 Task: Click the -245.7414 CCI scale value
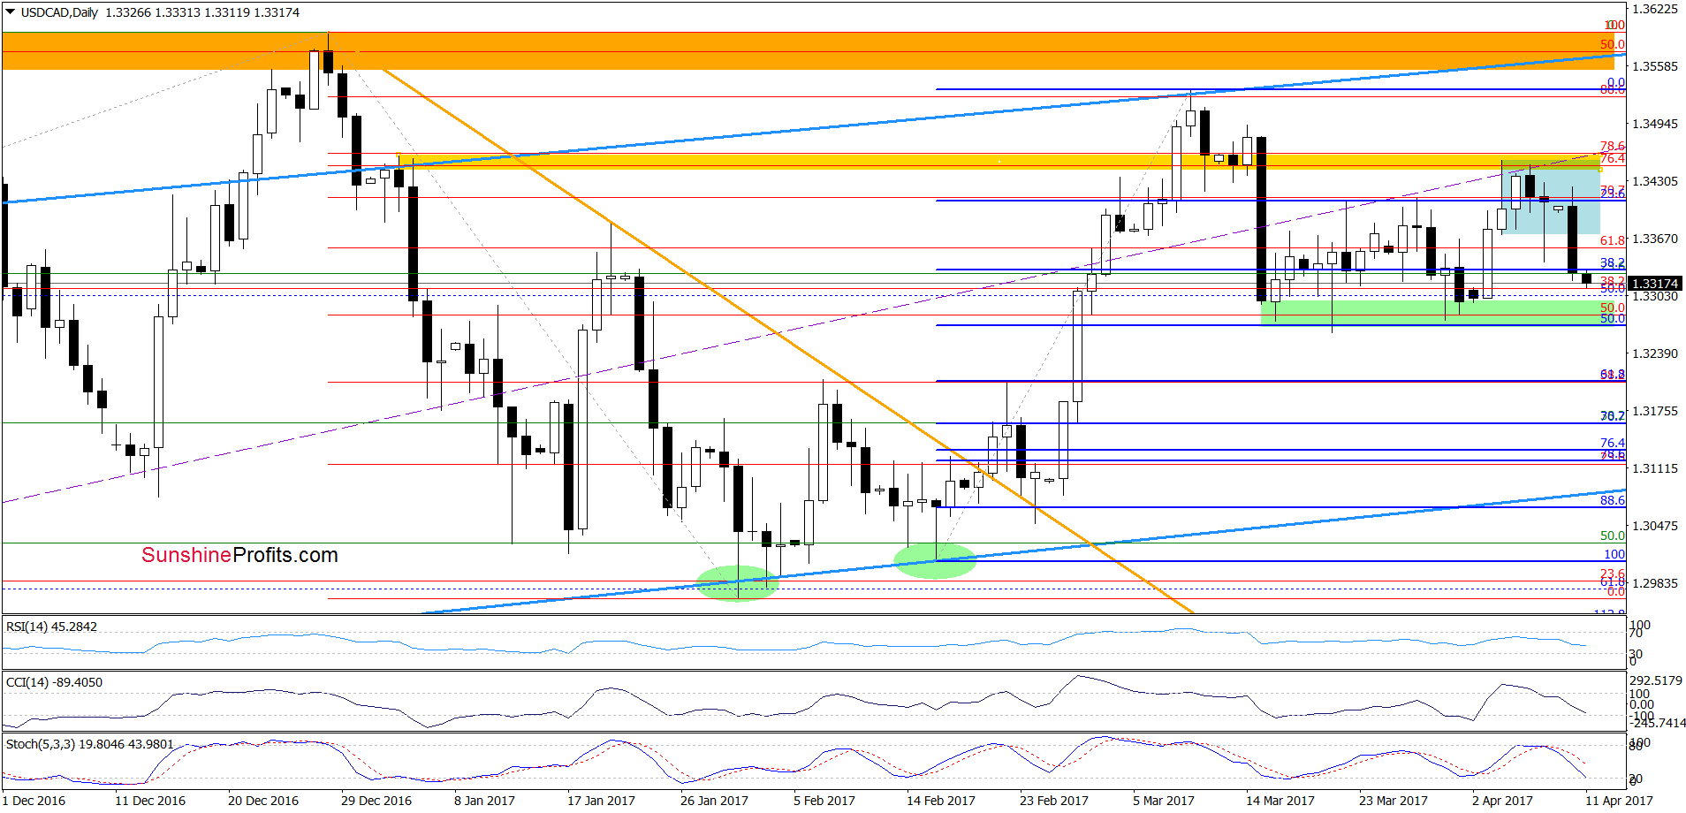tap(1658, 723)
